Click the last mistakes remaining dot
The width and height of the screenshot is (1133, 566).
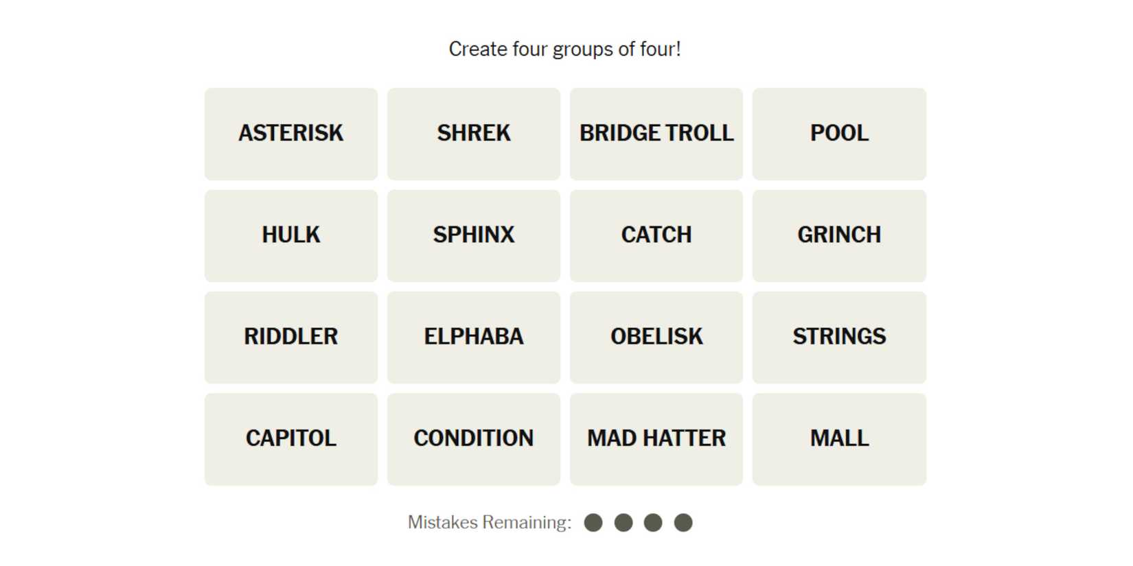point(683,523)
